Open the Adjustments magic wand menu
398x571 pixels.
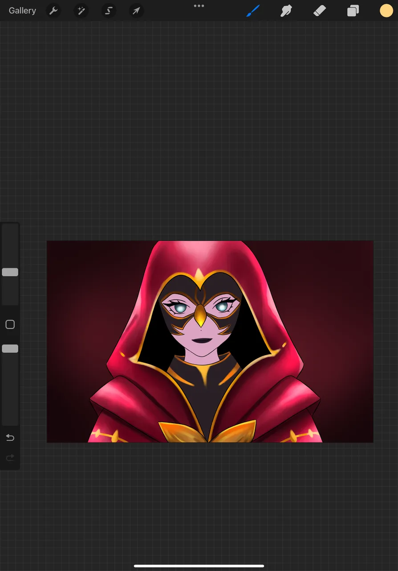pos(81,11)
